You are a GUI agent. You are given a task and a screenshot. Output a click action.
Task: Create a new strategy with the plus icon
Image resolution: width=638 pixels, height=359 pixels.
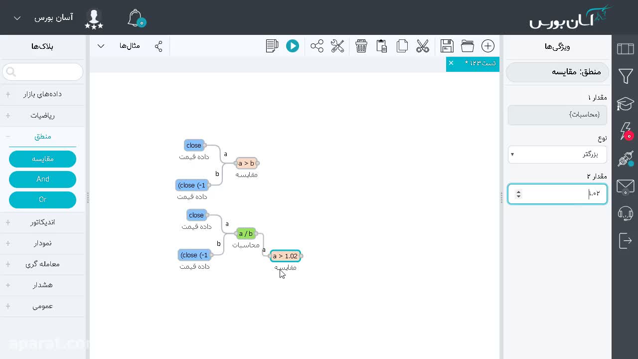(x=488, y=46)
